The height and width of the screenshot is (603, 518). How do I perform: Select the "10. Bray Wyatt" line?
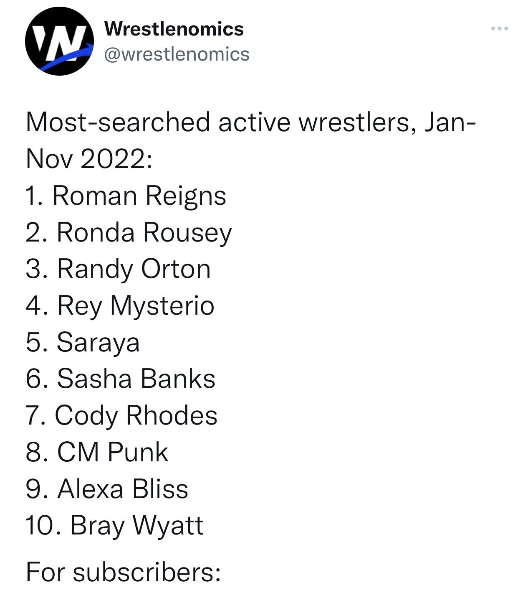point(115,525)
